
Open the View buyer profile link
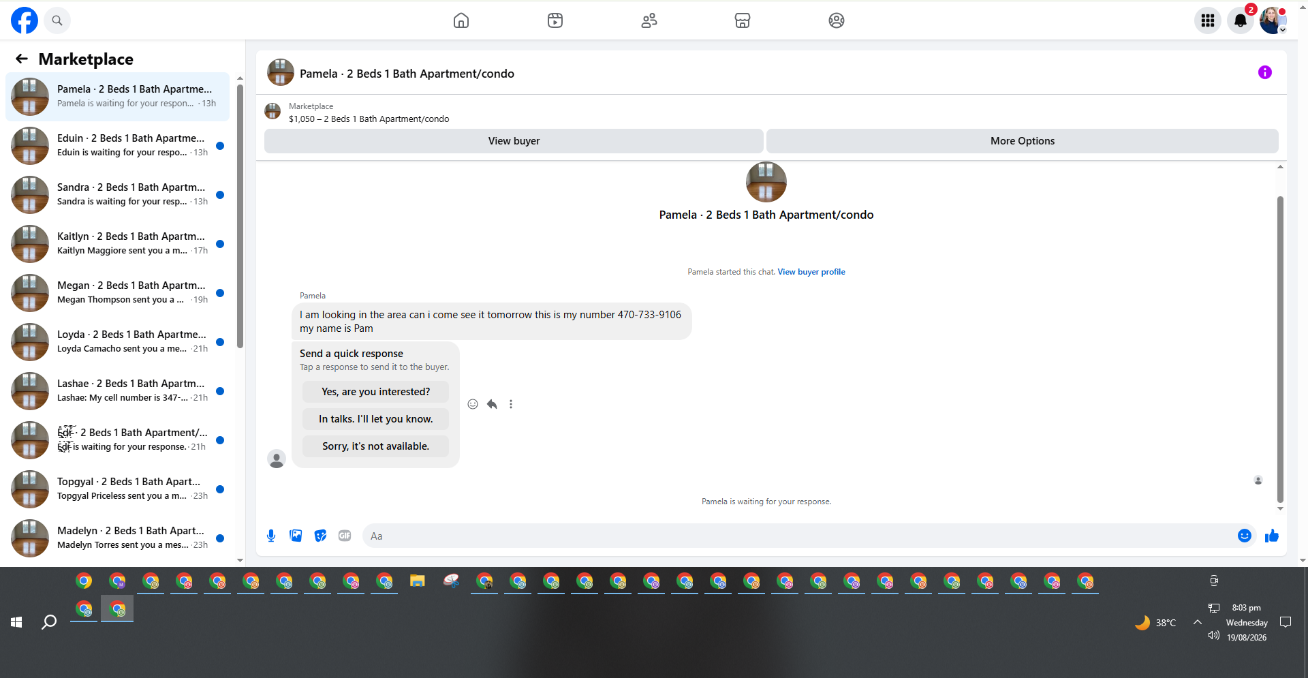pos(811,272)
